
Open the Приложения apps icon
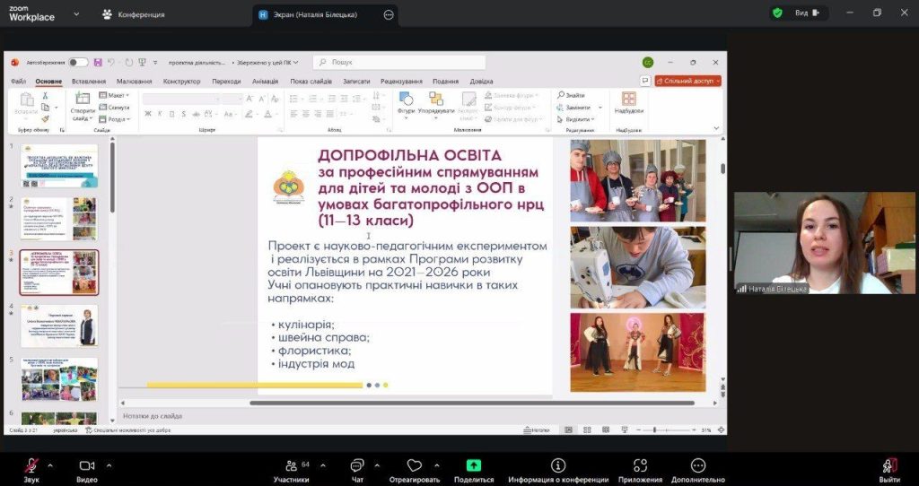[x=640, y=466]
